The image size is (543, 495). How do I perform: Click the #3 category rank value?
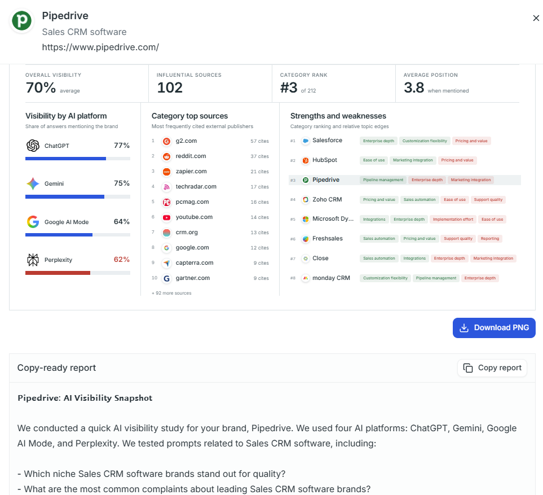289,87
